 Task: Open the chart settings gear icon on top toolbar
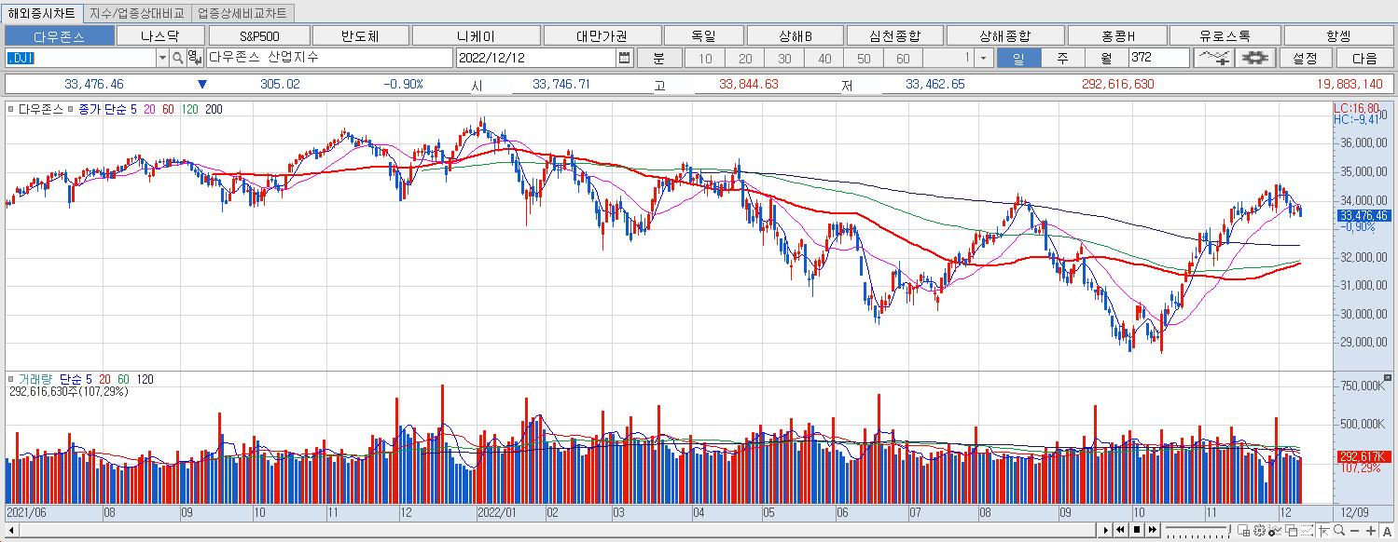click(1254, 57)
